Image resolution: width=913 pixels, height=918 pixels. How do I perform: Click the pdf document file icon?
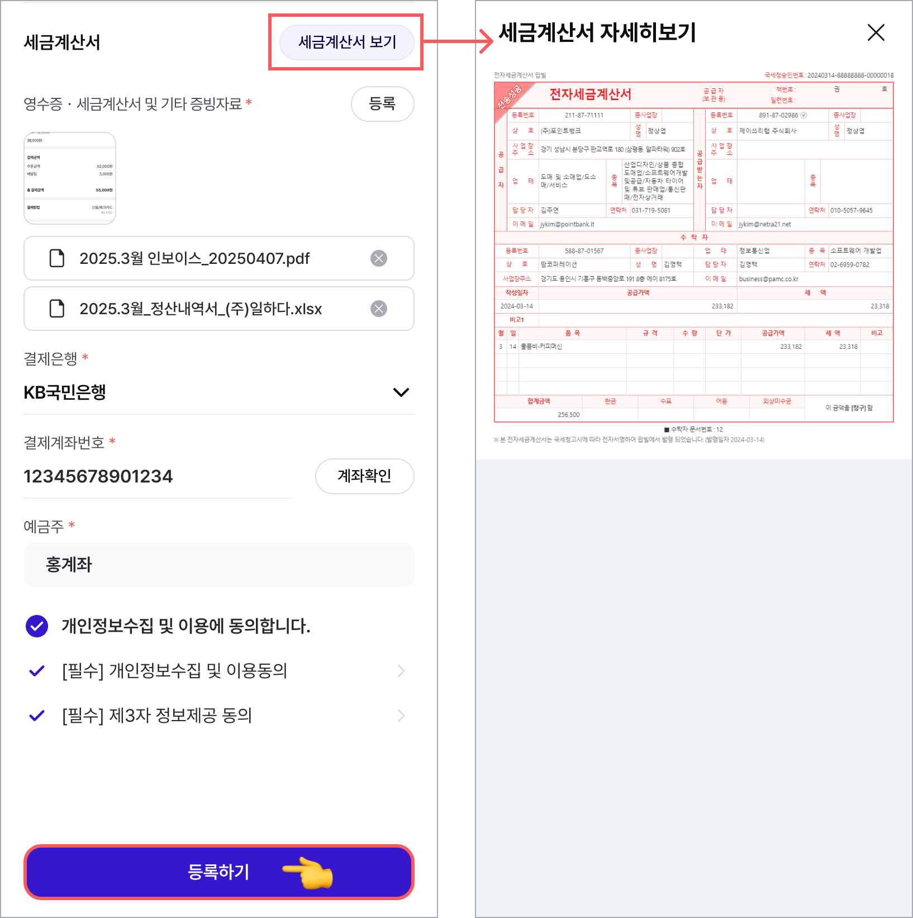57,258
